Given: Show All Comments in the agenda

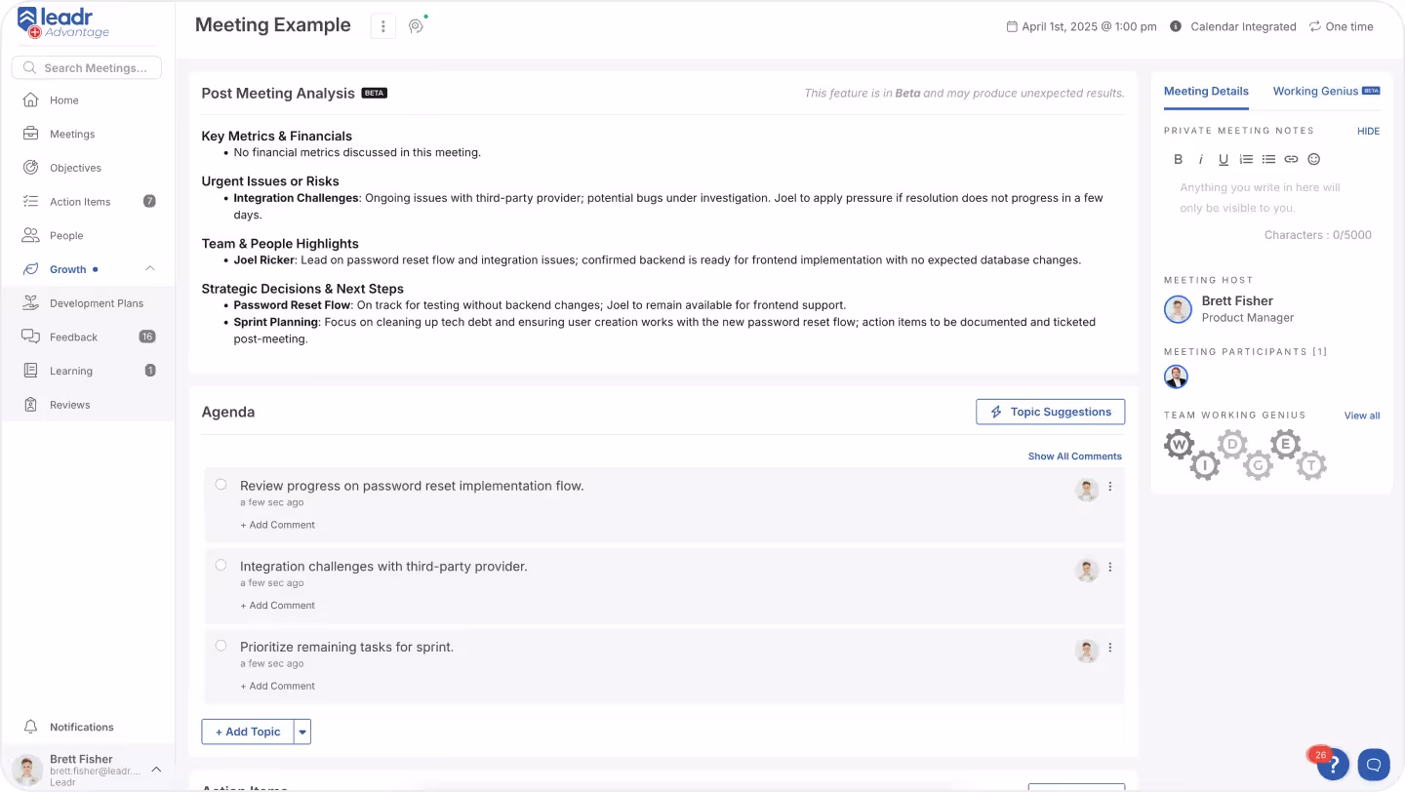Looking at the screenshot, I should click(1074, 456).
